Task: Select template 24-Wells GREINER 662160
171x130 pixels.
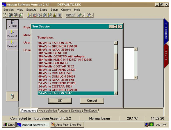Action: [x=76, y=90]
